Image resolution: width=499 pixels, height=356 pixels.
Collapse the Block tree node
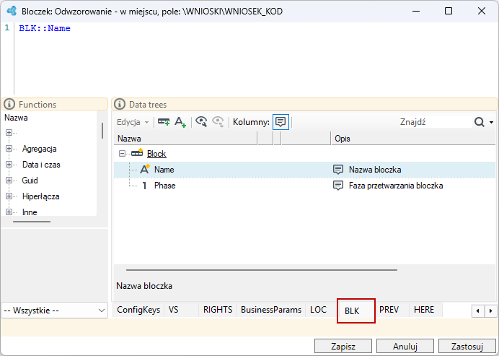(x=122, y=154)
